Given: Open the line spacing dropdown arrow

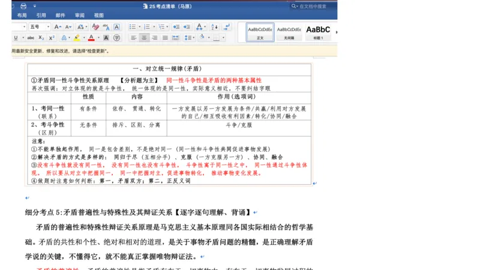Looking at the screenshot, I should coord(194,38).
